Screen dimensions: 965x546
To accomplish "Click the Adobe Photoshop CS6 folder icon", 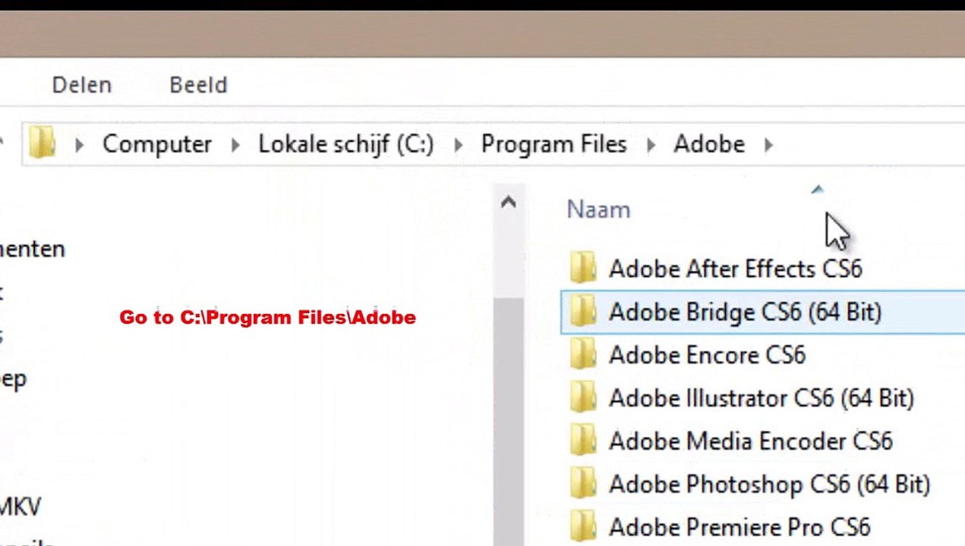I will (583, 484).
